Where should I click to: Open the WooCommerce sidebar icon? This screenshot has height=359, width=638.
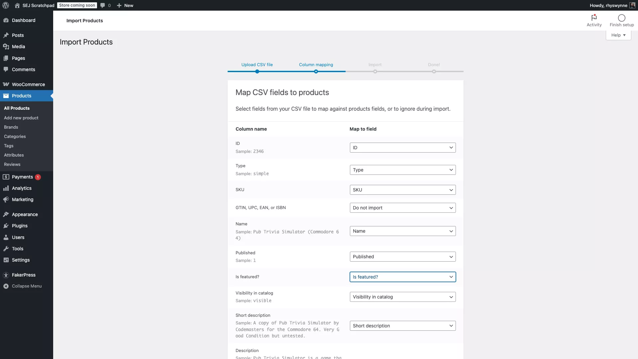[x=6, y=84]
